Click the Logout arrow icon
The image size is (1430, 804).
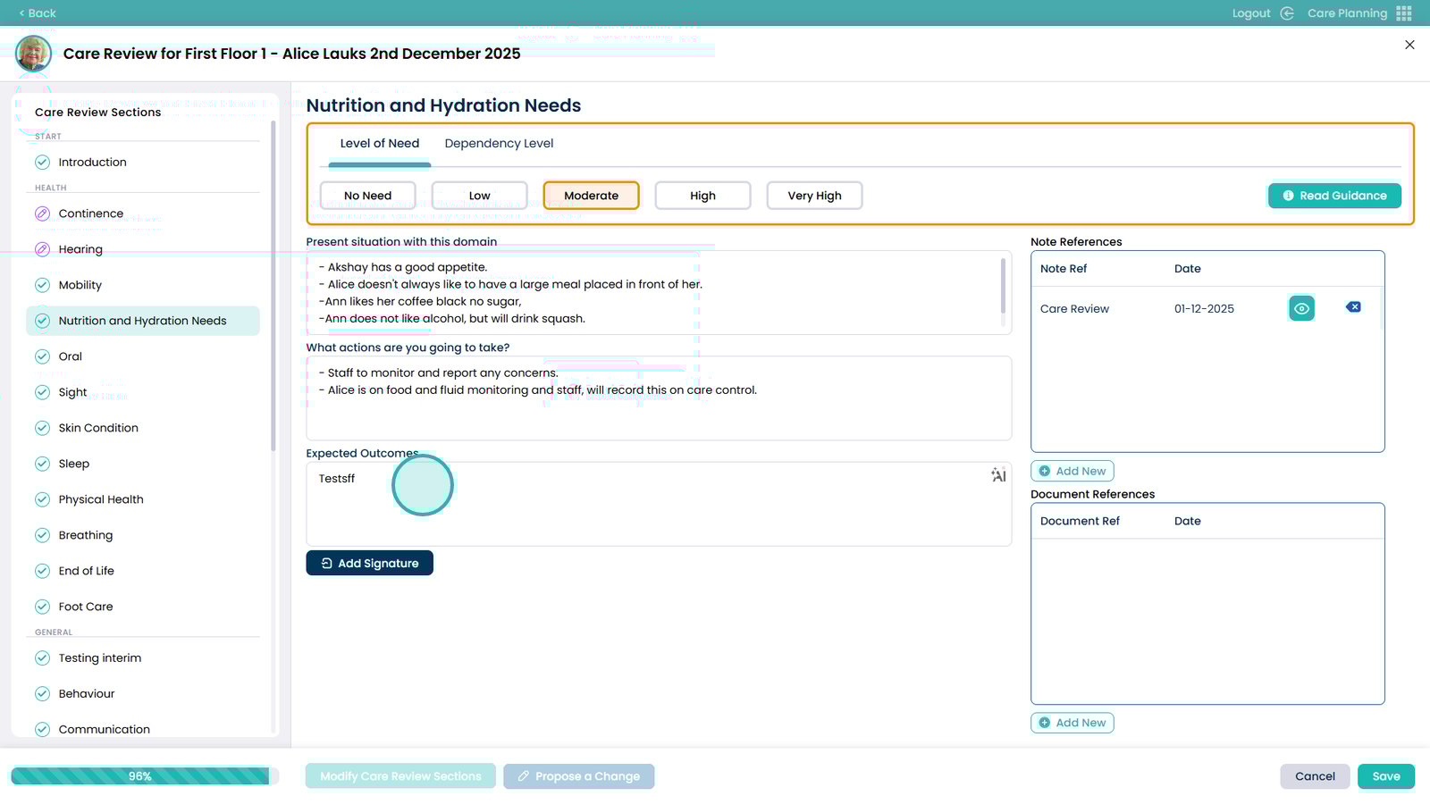[1287, 13]
